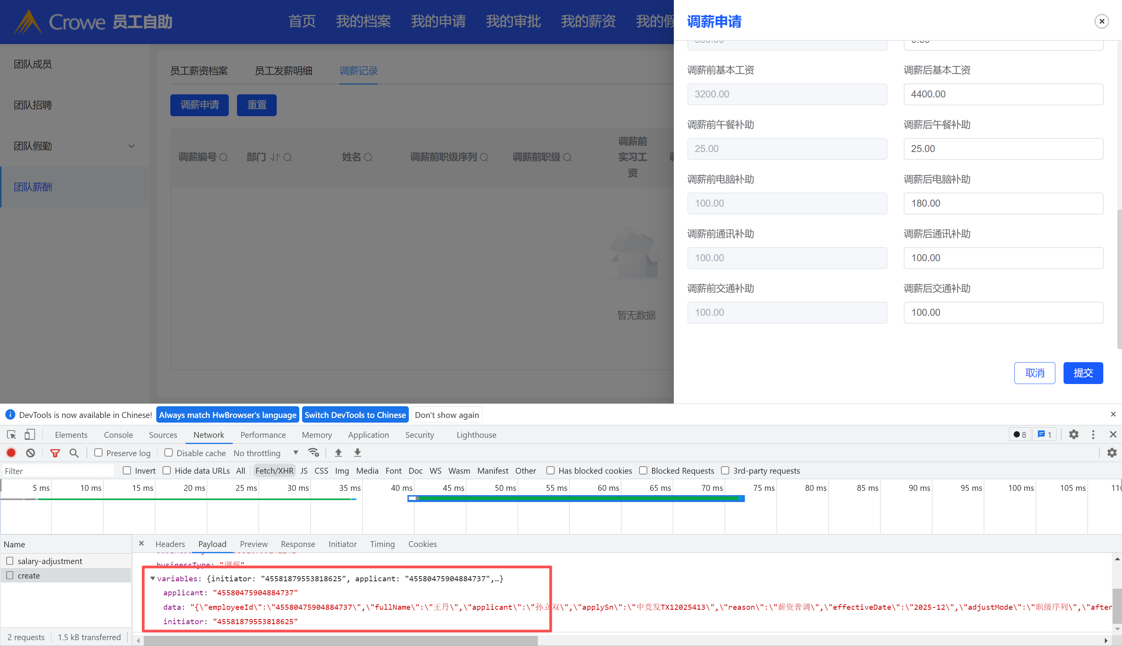Click the record network log icon

point(11,453)
